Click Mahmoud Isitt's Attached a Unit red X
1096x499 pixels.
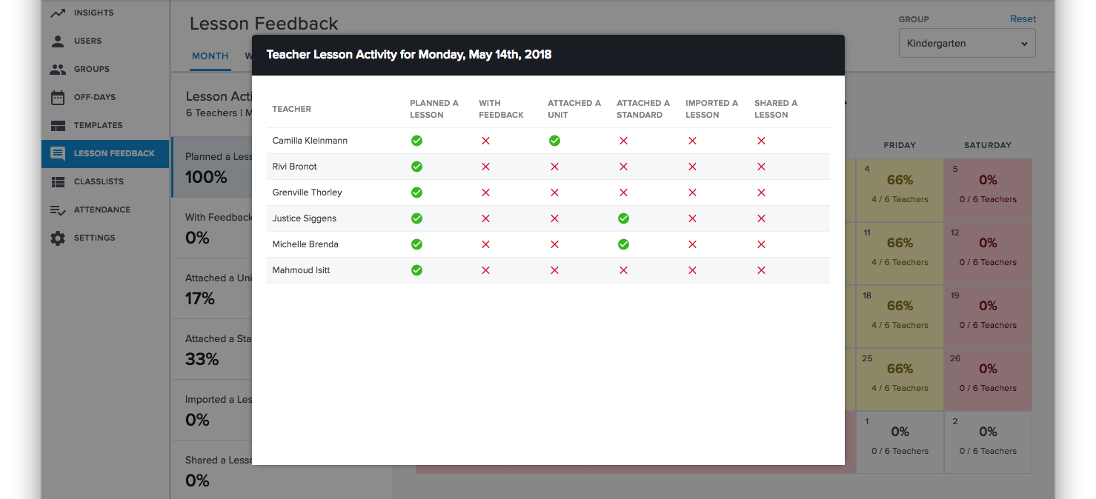coord(554,270)
